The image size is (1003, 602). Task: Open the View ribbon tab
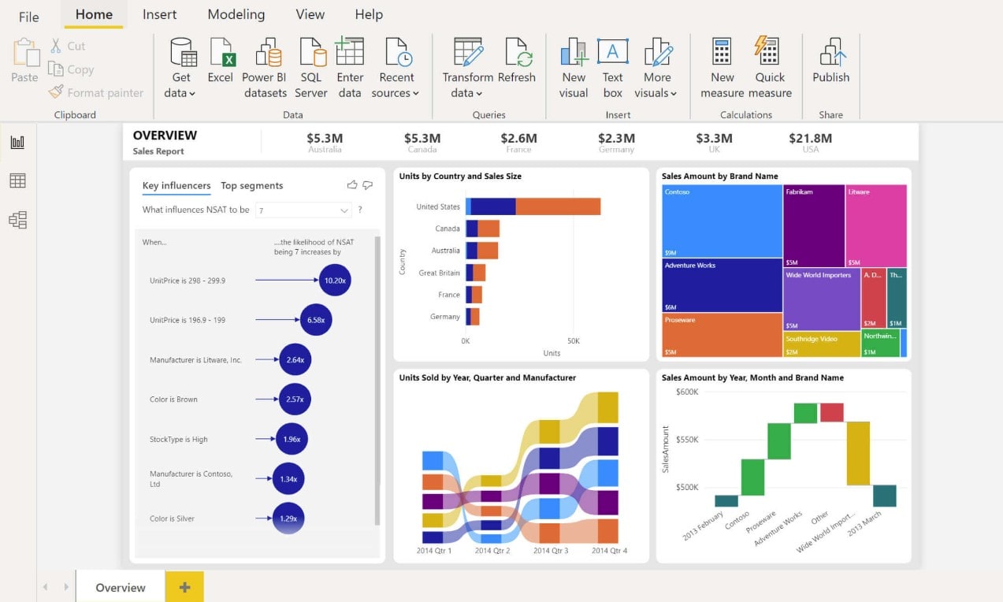pos(310,14)
